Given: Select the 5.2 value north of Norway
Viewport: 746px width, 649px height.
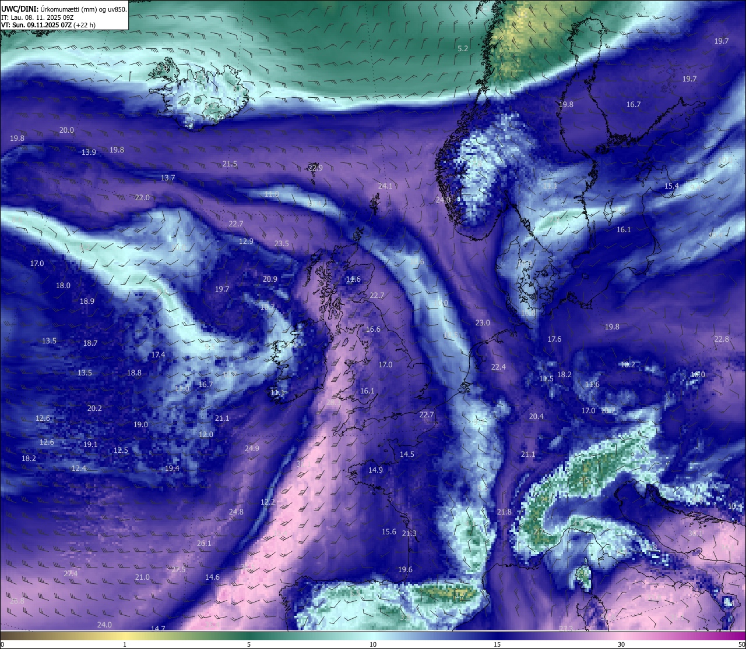Looking at the screenshot, I should 463,49.
